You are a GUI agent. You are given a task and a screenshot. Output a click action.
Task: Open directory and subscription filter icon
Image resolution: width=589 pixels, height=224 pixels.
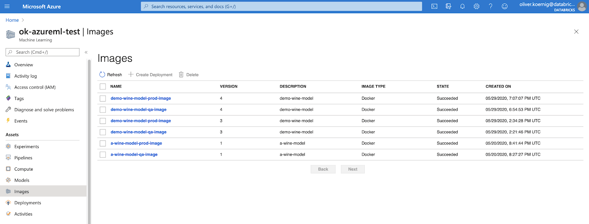pos(448,6)
